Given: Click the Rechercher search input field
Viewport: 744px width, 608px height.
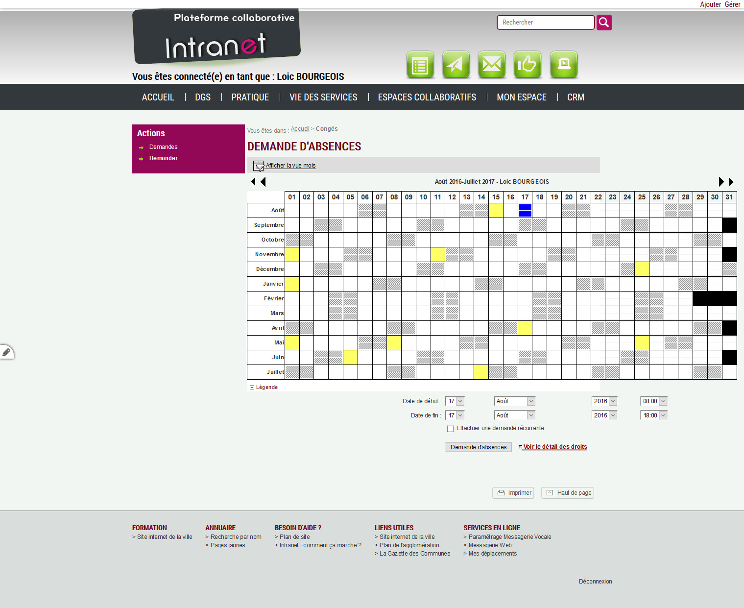Looking at the screenshot, I should click(x=545, y=23).
